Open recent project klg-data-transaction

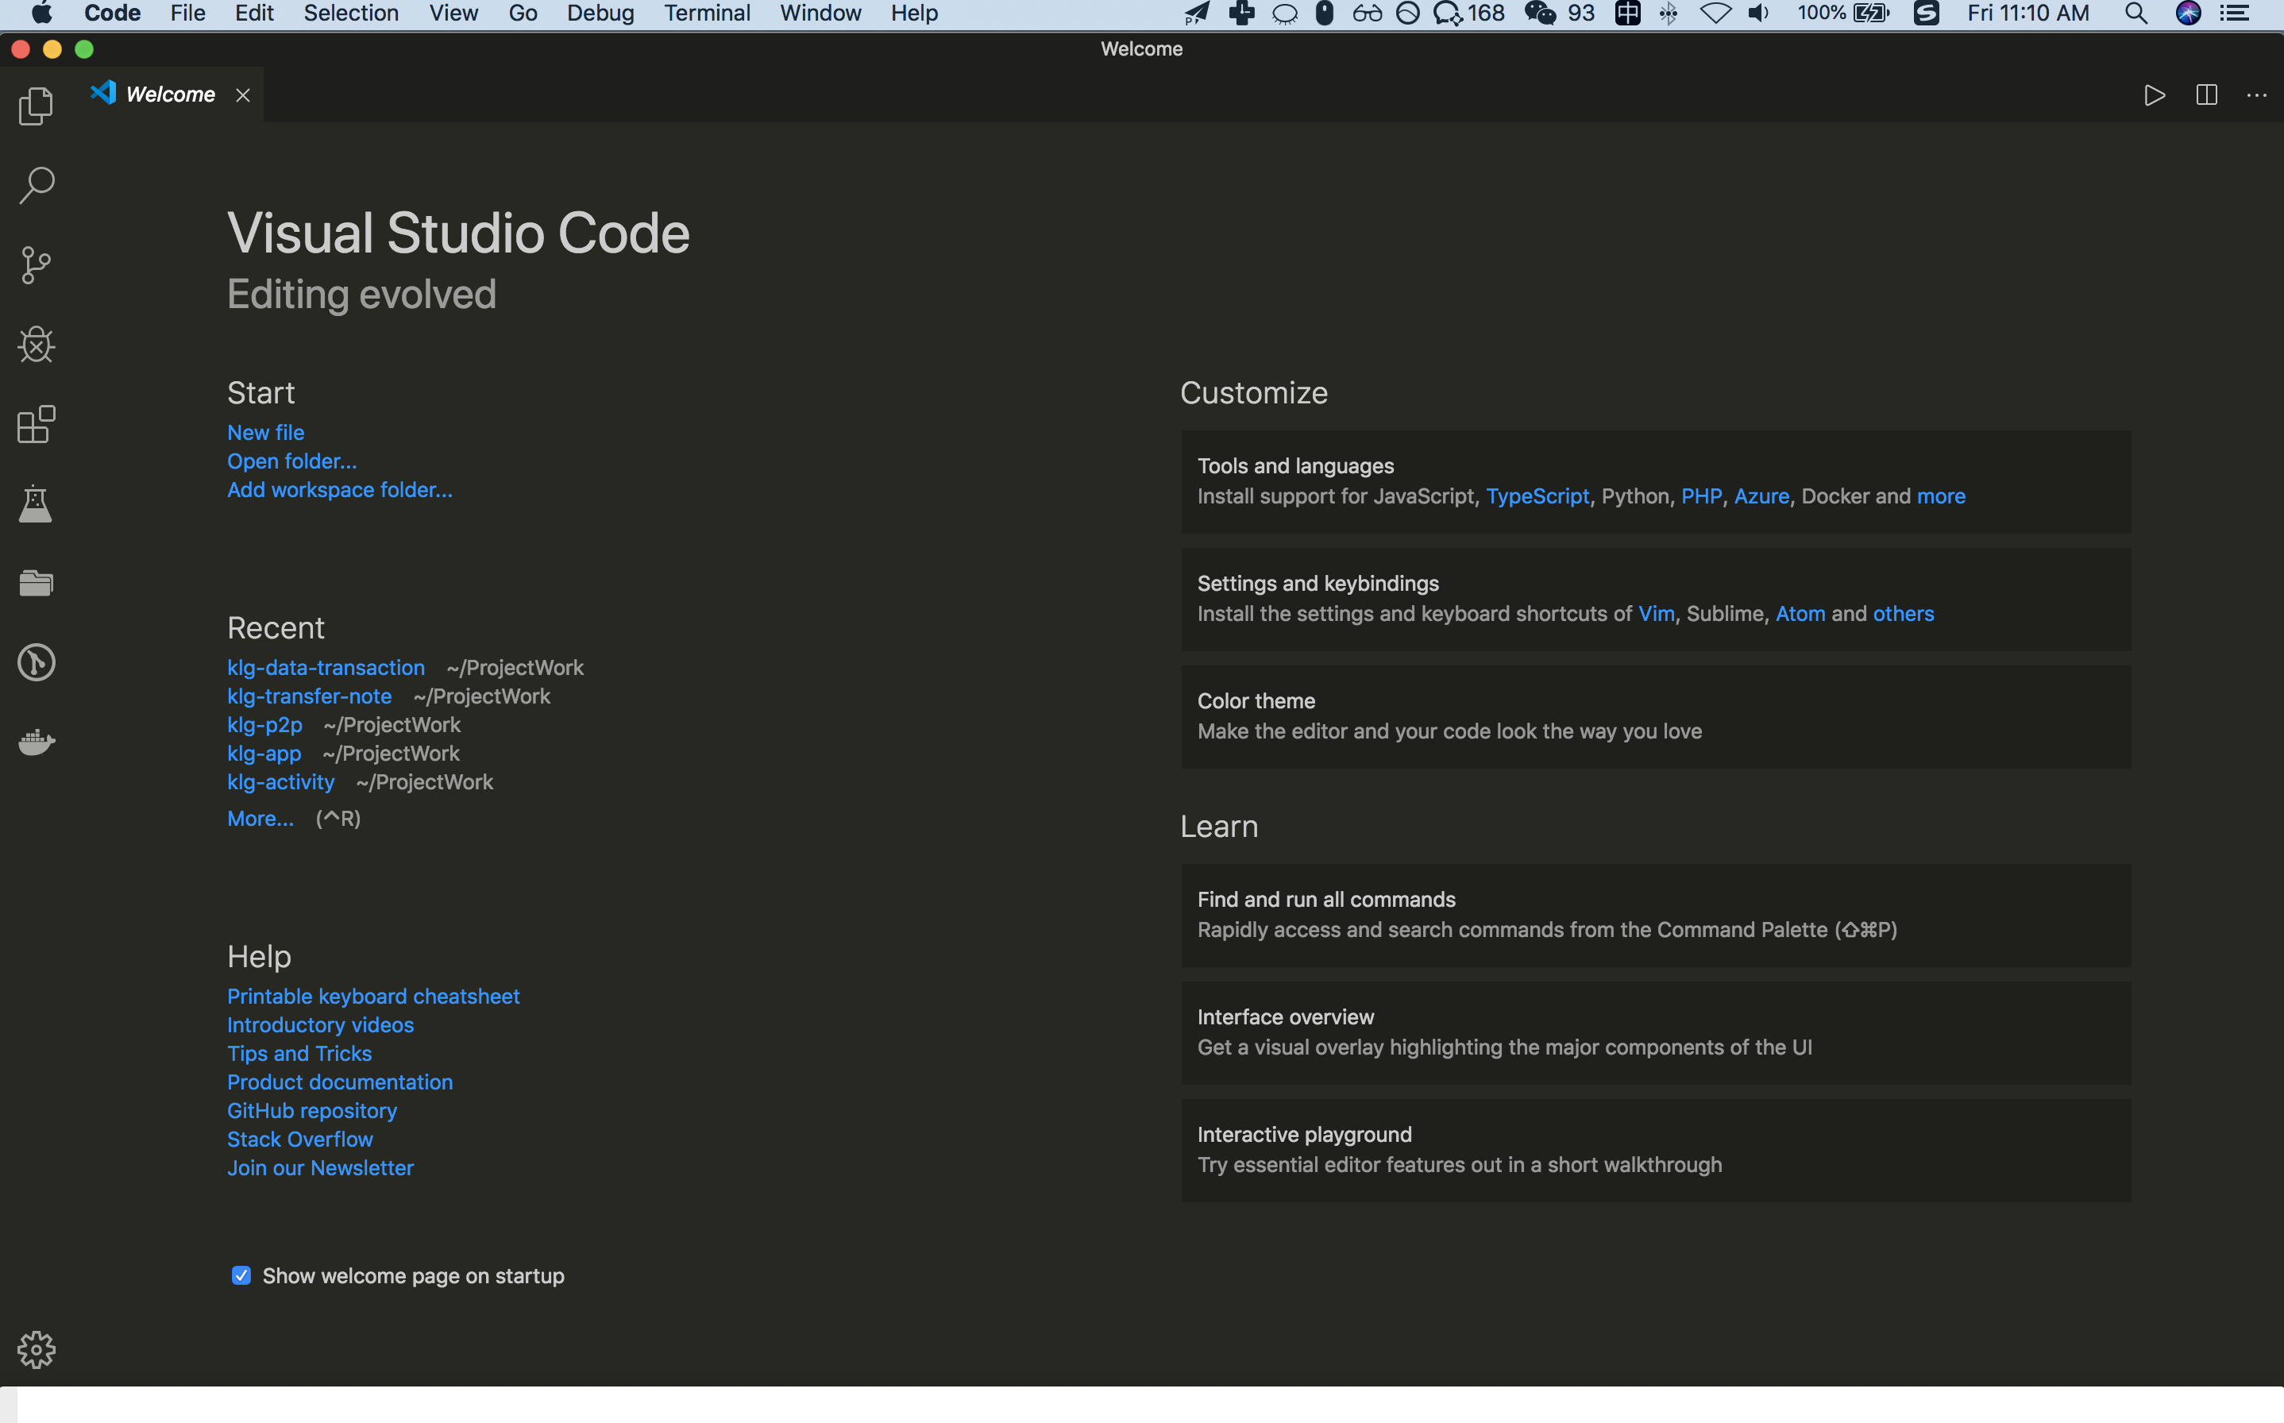pyautogui.click(x=326, y=668)
